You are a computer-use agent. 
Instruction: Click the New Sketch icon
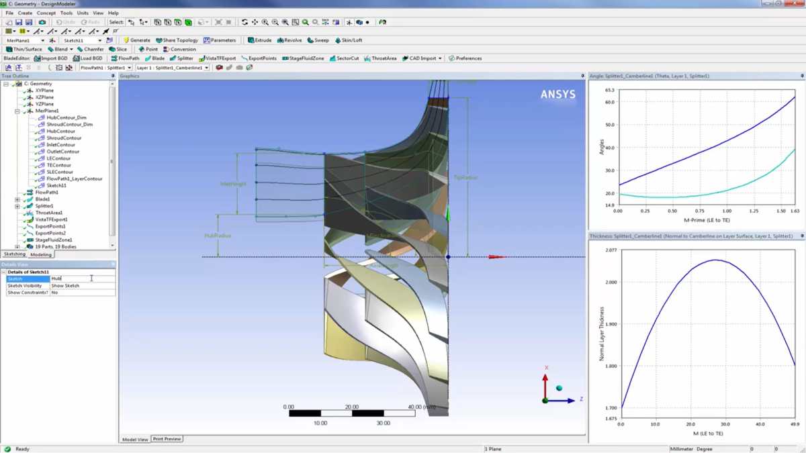click(109, 40)
